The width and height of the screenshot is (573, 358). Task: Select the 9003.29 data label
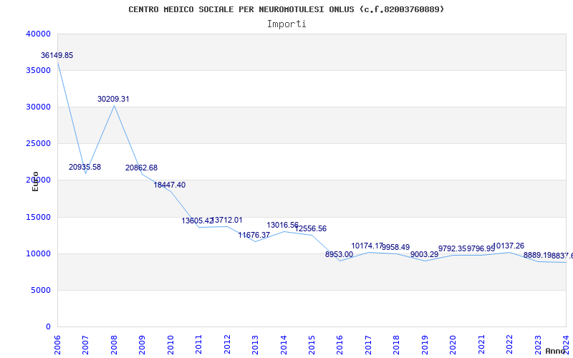coord(424,254)
